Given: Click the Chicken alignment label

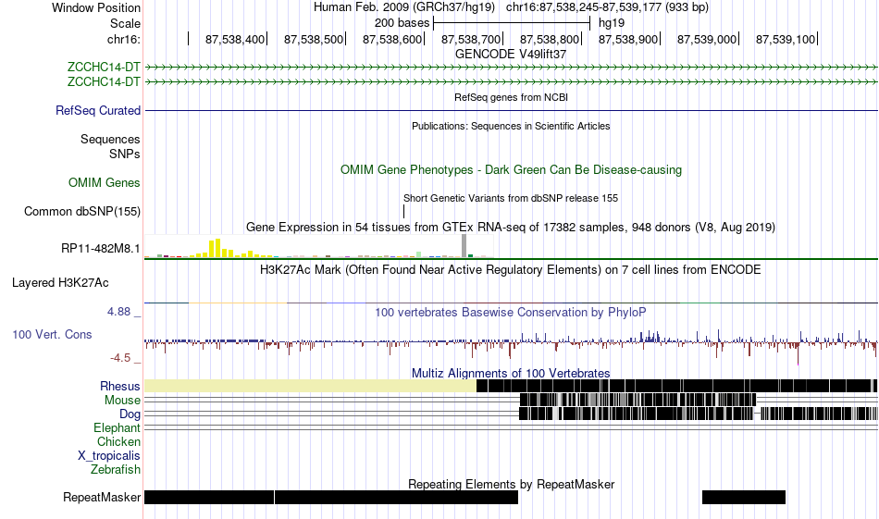Looking at the screenshot, I should click(118, 441).
